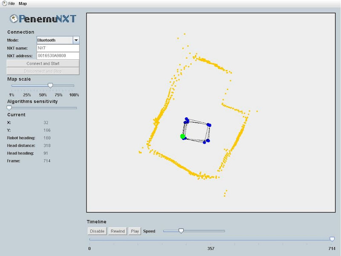Jump to the timeline midpoint at 357
The width and height of the screenshot is (341, 256).
click(x=211, y=239)
